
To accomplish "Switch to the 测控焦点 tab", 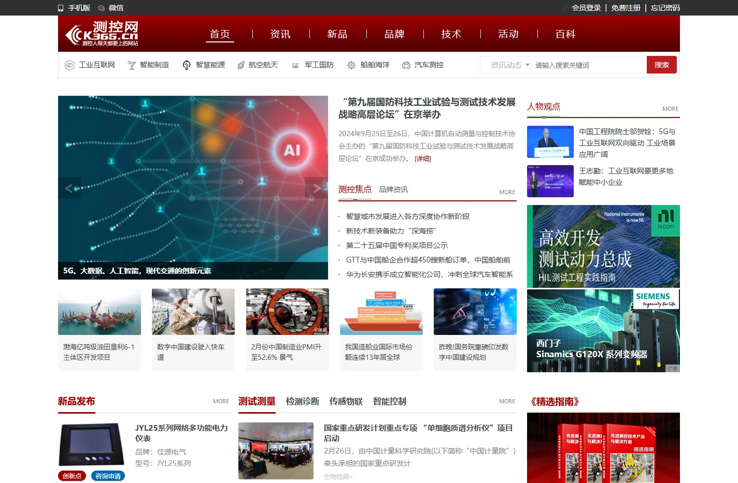I will click(x=355, y=189).
